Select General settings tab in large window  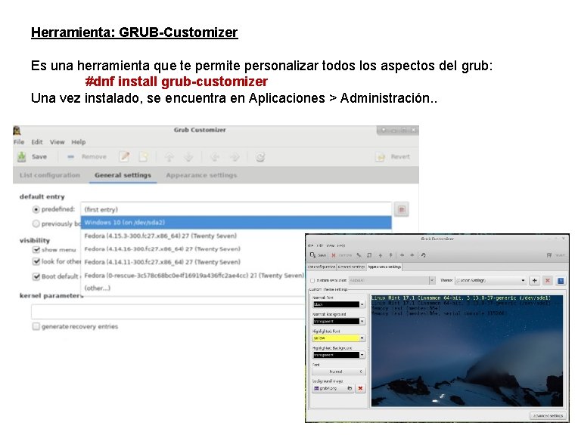click(x=123, y=175)
